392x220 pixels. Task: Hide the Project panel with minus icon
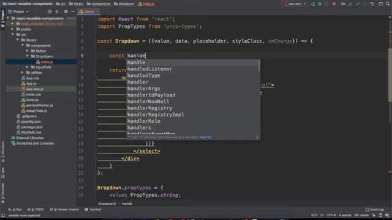(x=73, y=12)
